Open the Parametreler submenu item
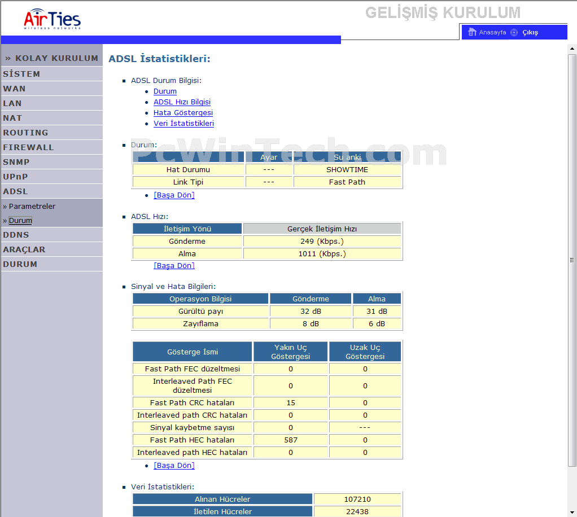Screen dimensions: 577x517 (32, 206)
